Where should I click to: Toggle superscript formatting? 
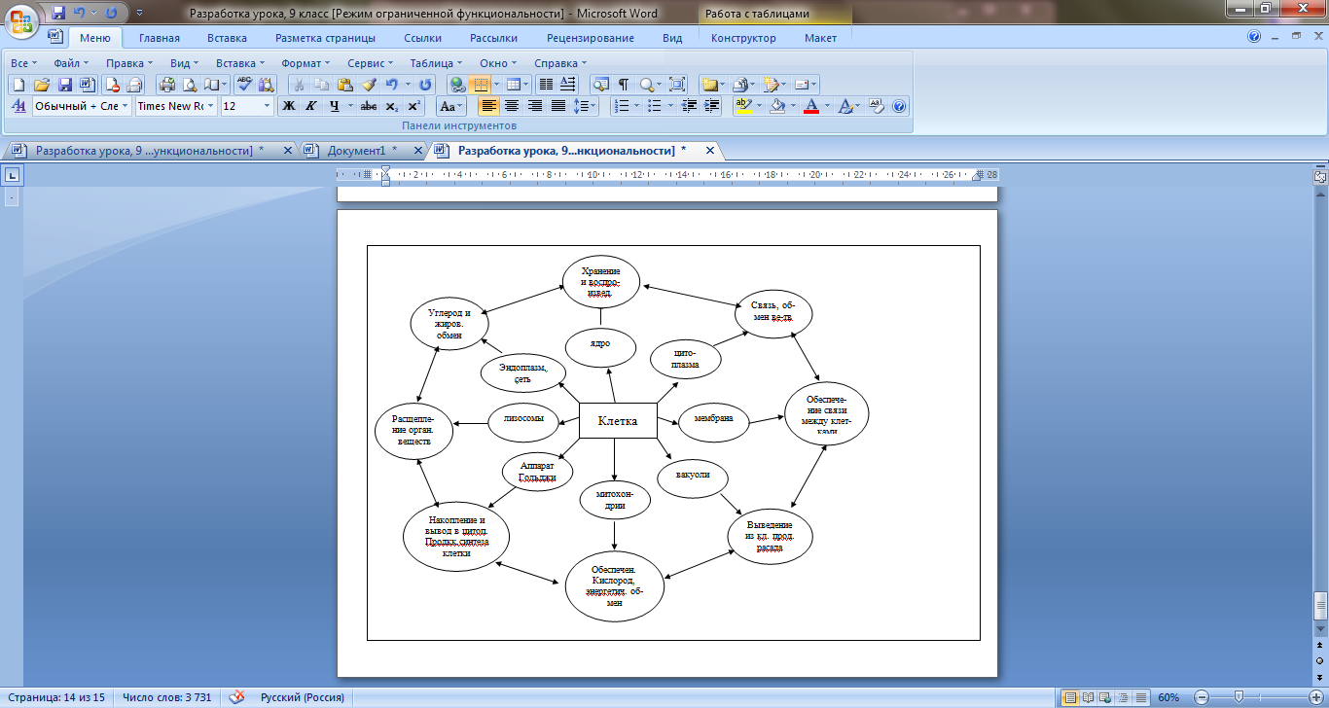(x=413, y=106)
